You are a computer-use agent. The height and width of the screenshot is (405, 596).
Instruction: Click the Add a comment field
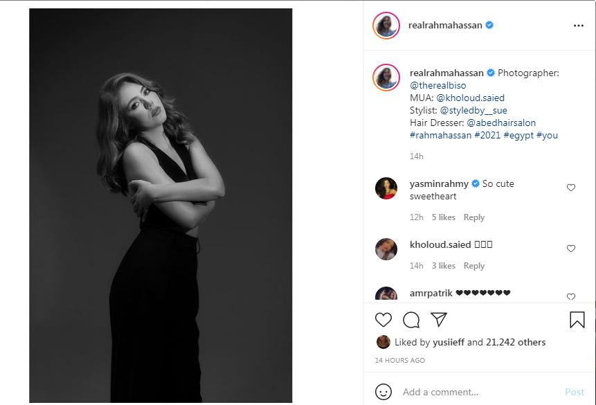coord(478,392)
